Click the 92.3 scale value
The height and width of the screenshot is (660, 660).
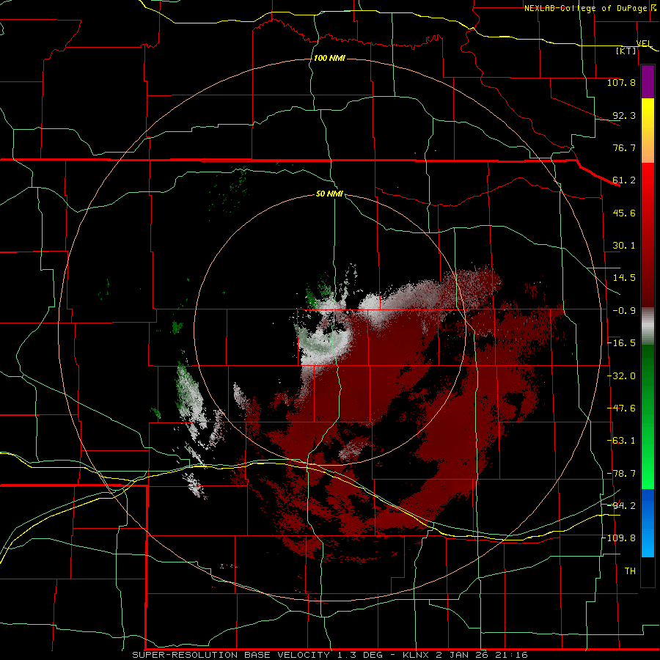pyautogui.click(x=624, y=115)
